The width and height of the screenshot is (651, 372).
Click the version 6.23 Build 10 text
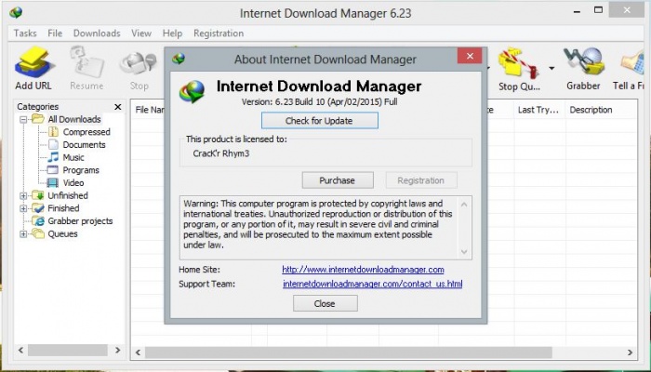(319, 101)
